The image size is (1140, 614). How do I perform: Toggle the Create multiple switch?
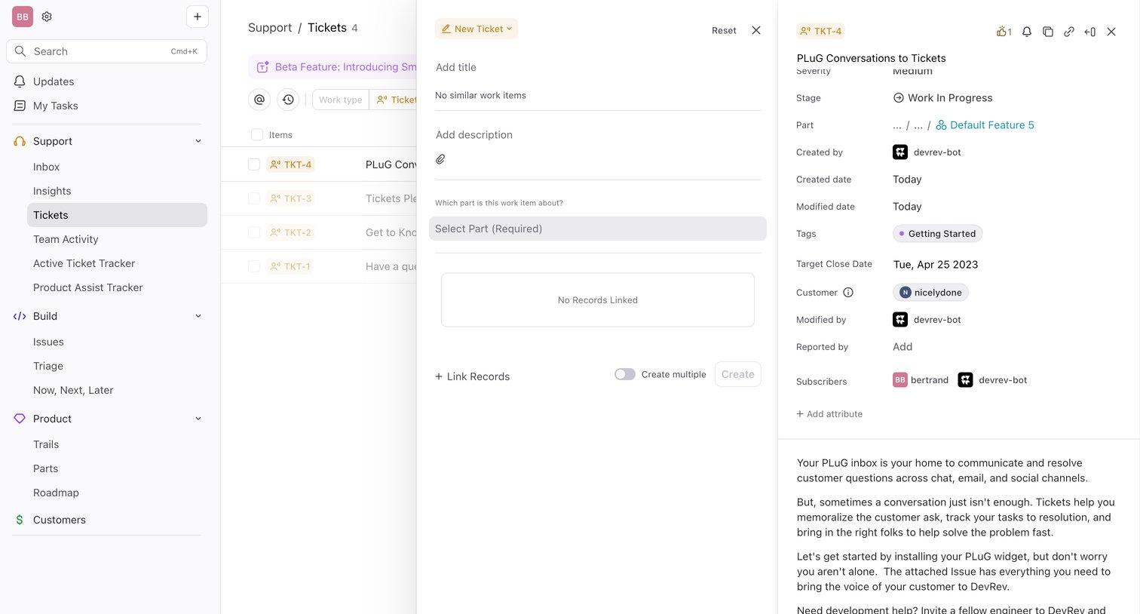(625, 374)
